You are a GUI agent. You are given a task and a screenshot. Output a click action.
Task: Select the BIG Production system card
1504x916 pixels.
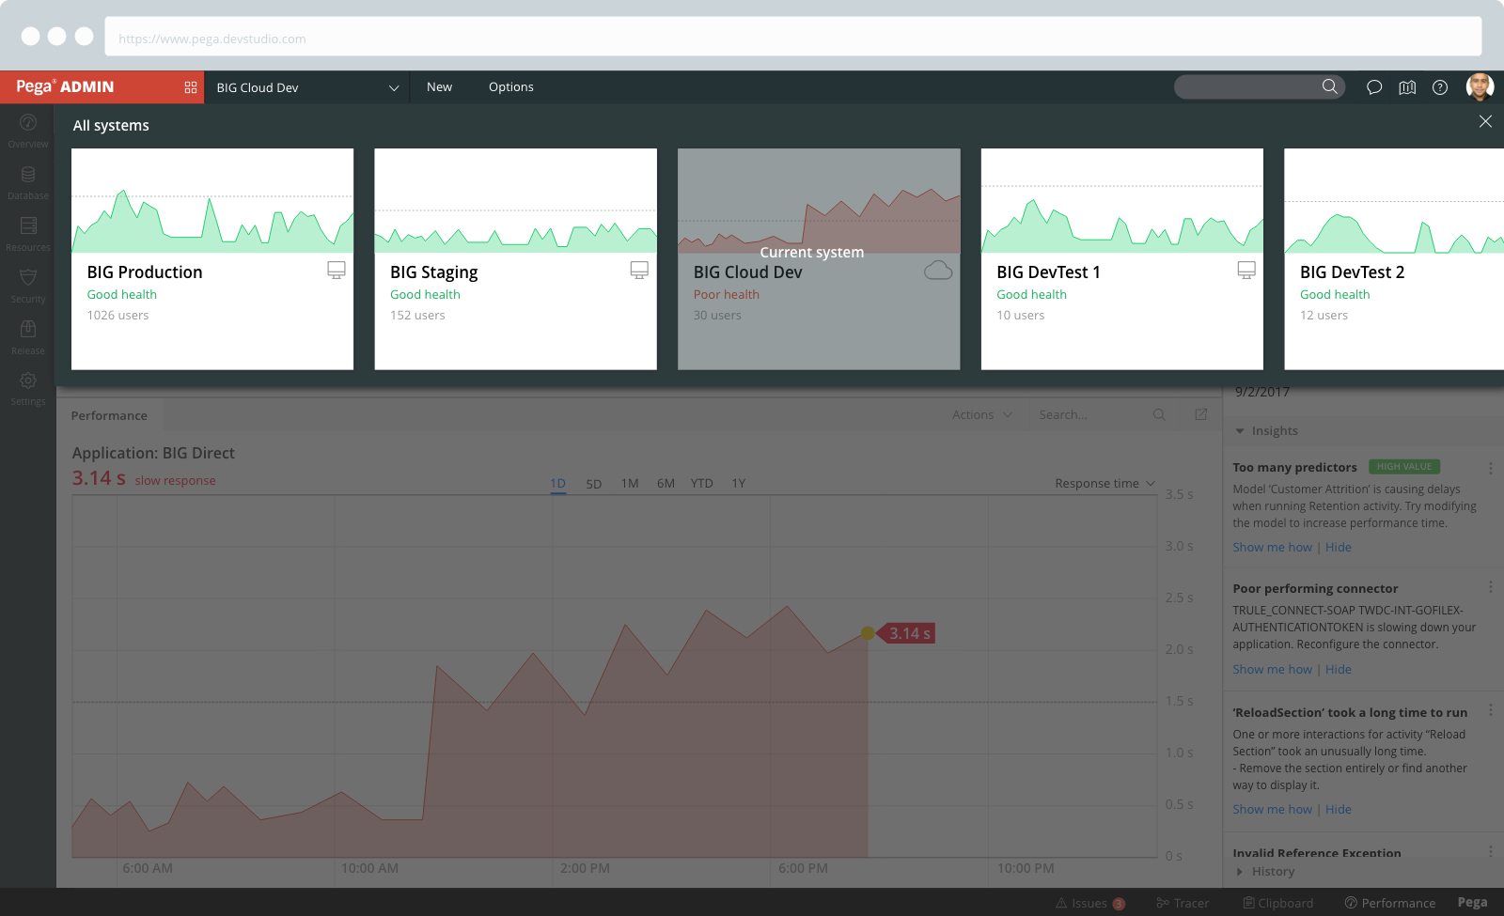coord(212,259)
